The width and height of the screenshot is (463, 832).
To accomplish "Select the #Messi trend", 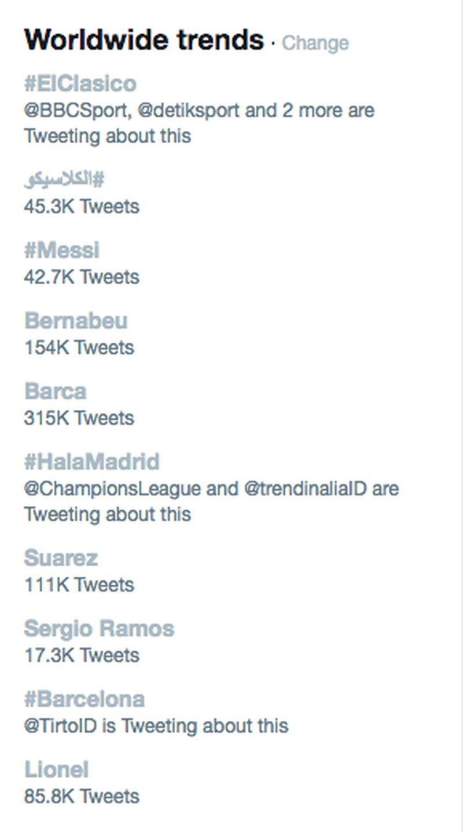I will pyautogui.click(x=62, y=250).
